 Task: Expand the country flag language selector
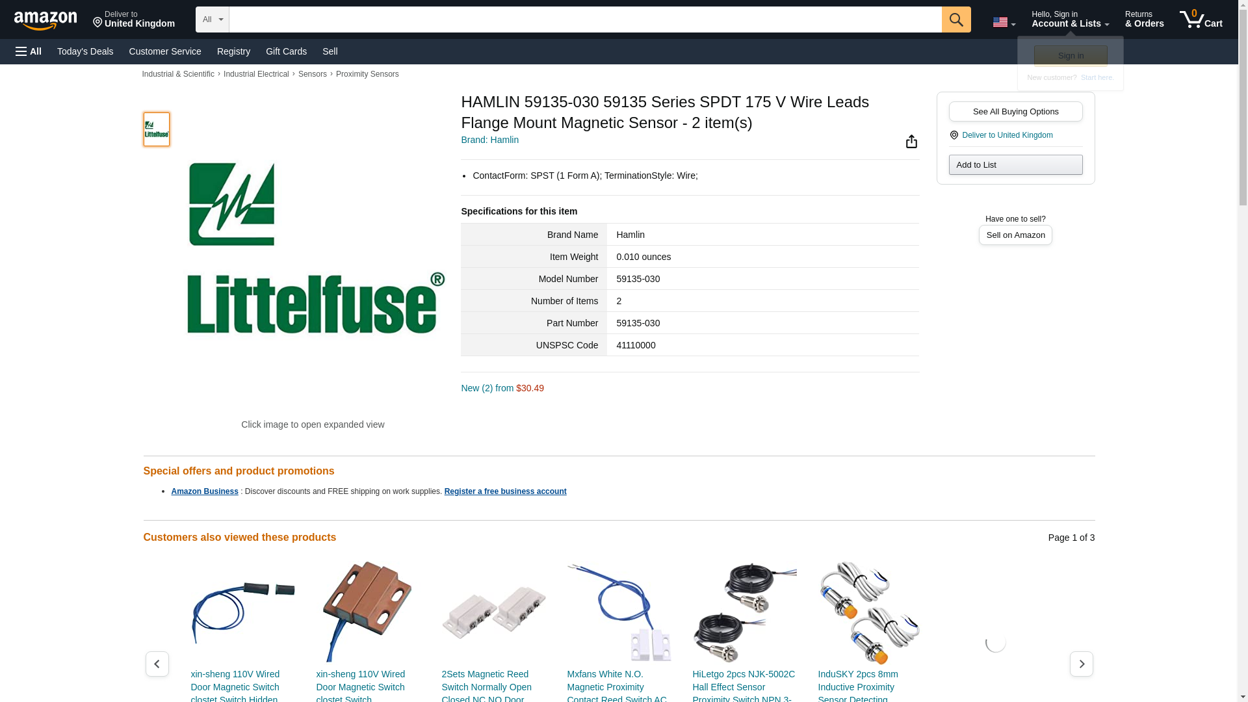(x=1004, y=22)
